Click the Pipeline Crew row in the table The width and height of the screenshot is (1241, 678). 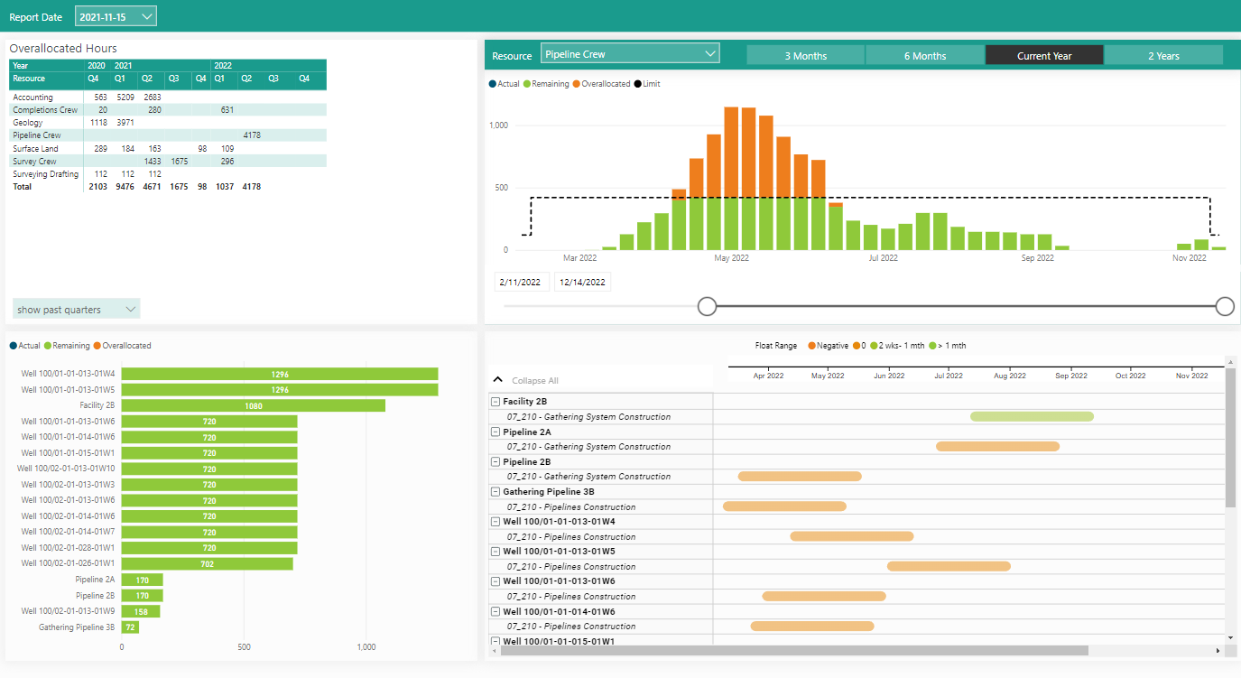point(37,135)
